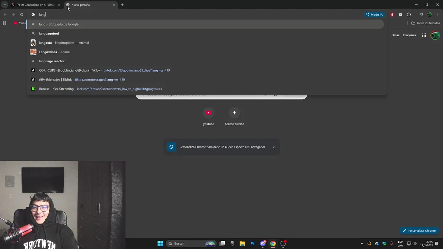The width and height of the screenshot is (443, 249).
Task: Open CORI-CLIPS TikTok history suggestion
Action: pyautogui.click(x=205, y=70)
